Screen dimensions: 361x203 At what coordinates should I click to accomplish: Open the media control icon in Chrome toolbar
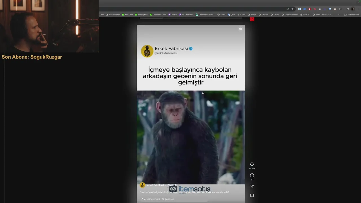pyautogui.click(x=348, y=9)
